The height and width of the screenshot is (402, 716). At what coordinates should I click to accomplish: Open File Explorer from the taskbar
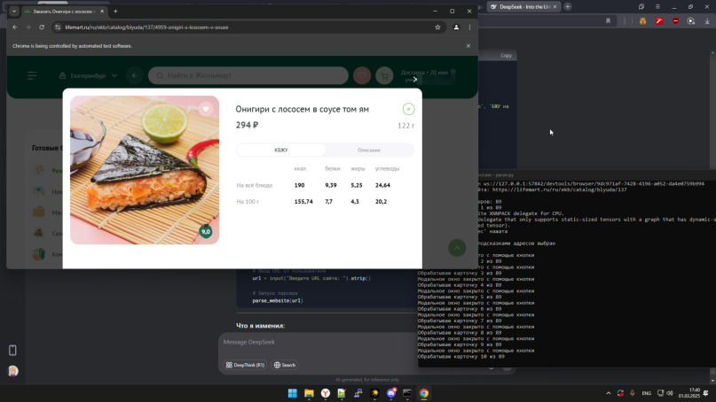point(309,393)
